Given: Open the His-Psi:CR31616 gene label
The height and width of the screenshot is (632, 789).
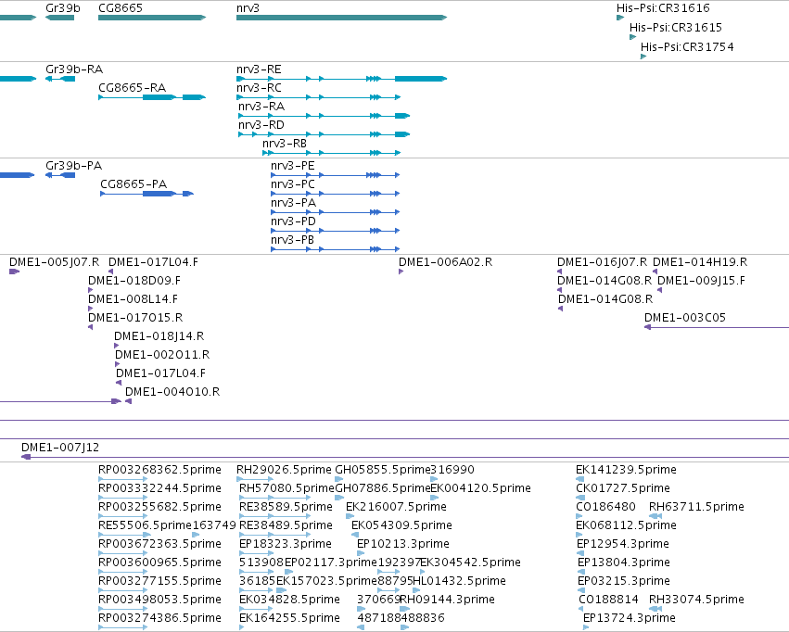Looking at the screenshot, I should tap(663, 8).
